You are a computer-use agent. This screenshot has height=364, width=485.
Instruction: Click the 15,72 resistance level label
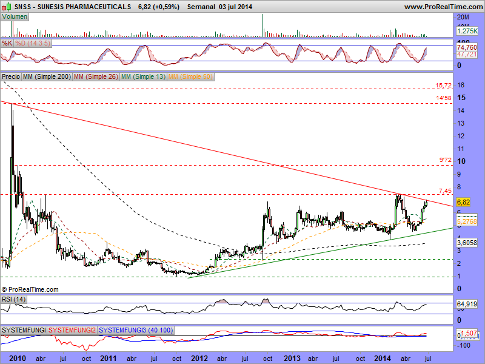point(444,85)
